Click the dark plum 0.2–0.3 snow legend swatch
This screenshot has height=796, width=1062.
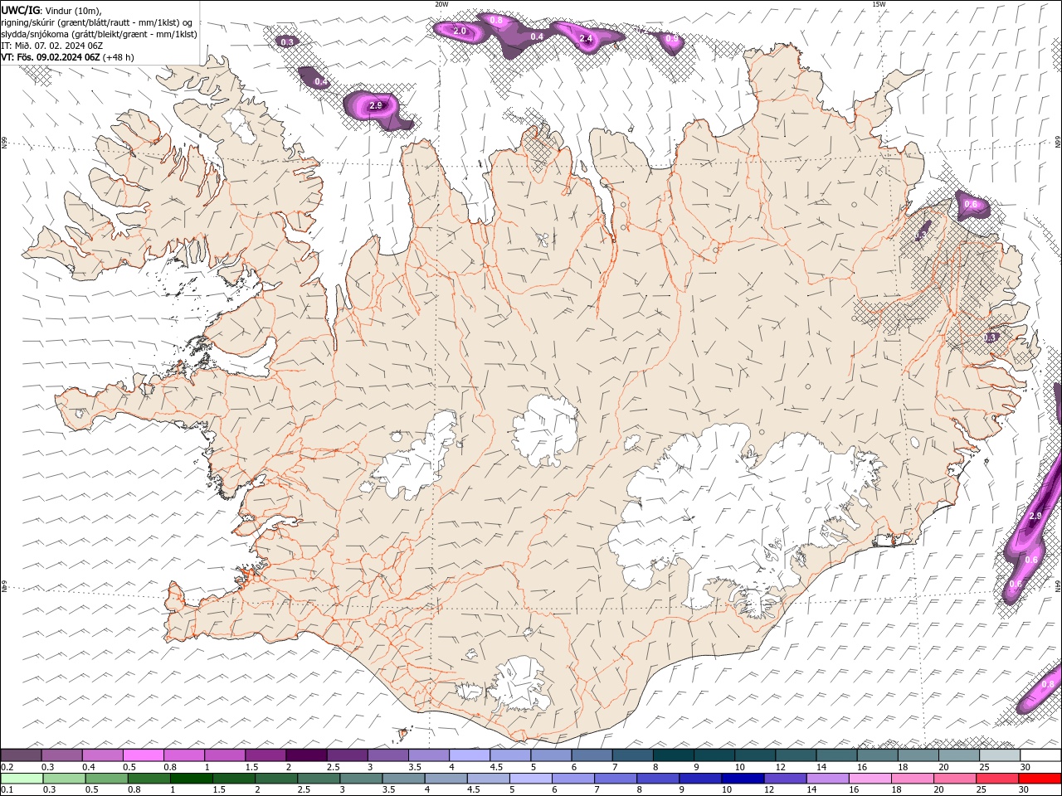point(21,755)
